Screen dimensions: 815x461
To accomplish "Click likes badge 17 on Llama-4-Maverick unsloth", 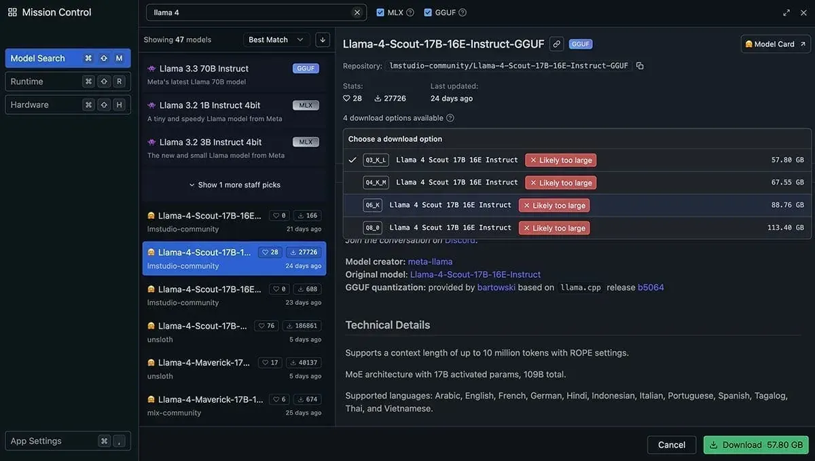I will click(x=270, y=363).
